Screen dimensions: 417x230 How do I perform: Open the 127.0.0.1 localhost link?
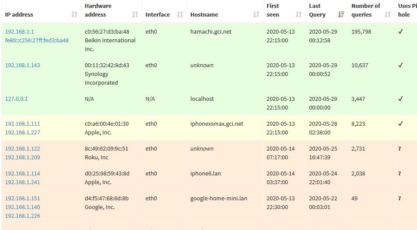tap(17, 99)
